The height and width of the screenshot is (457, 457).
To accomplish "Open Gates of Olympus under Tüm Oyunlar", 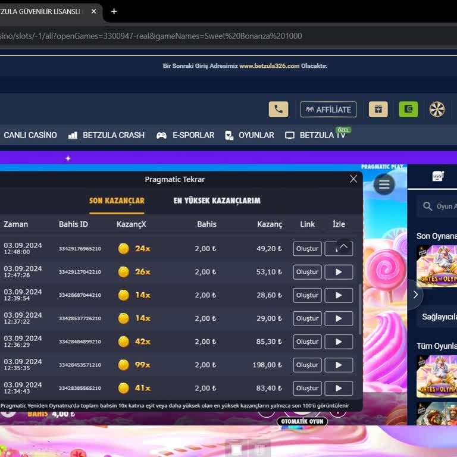I will tap(437, 377).
